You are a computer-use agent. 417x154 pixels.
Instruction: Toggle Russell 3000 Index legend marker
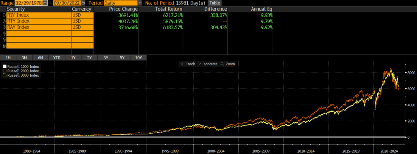[x=4, y=75]
